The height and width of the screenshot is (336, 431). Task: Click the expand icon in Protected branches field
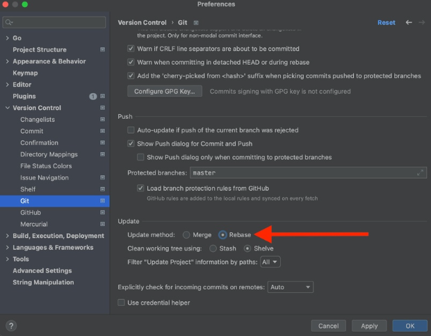420,173
